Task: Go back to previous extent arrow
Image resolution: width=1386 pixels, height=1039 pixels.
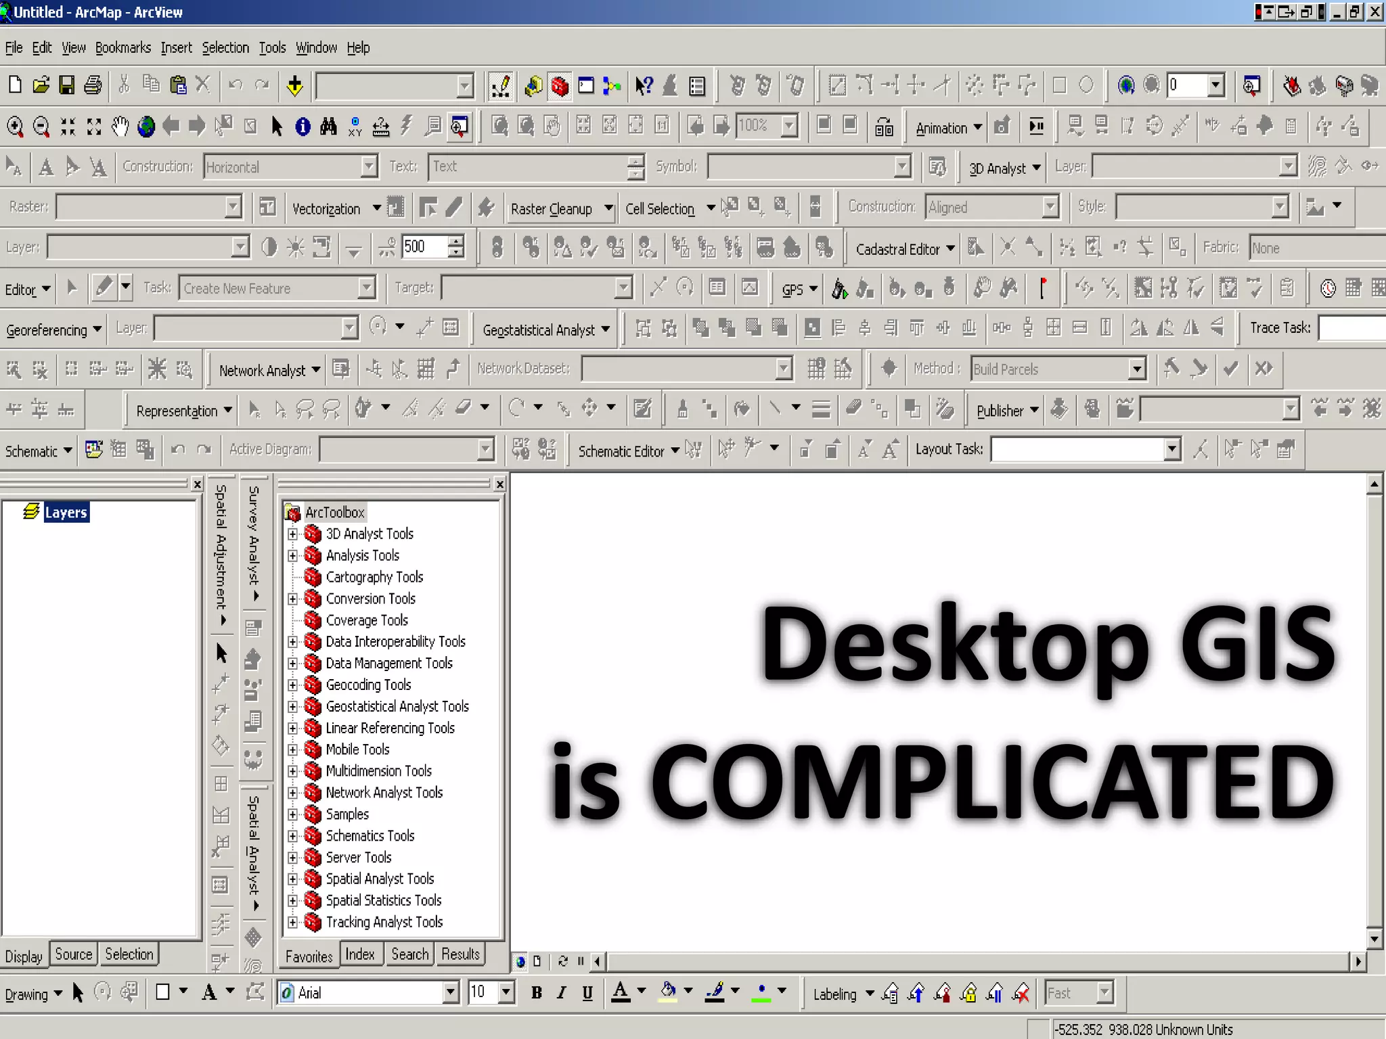Action: click(x=171, y=126)
